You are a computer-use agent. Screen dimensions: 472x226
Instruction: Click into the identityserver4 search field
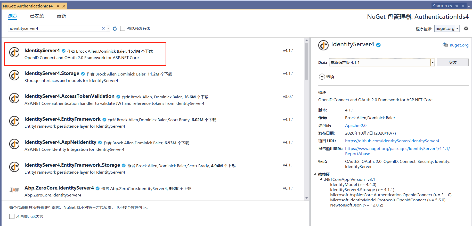coord(55,29)
